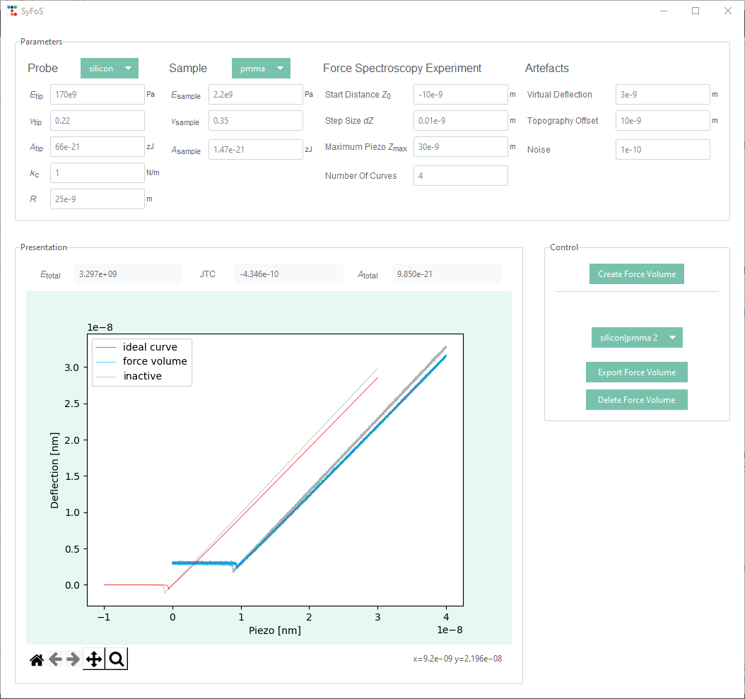Viewport: 745px width, 699px height.
Task: Click the forward arrow in plot toolbar
Action: pos(74,659)
